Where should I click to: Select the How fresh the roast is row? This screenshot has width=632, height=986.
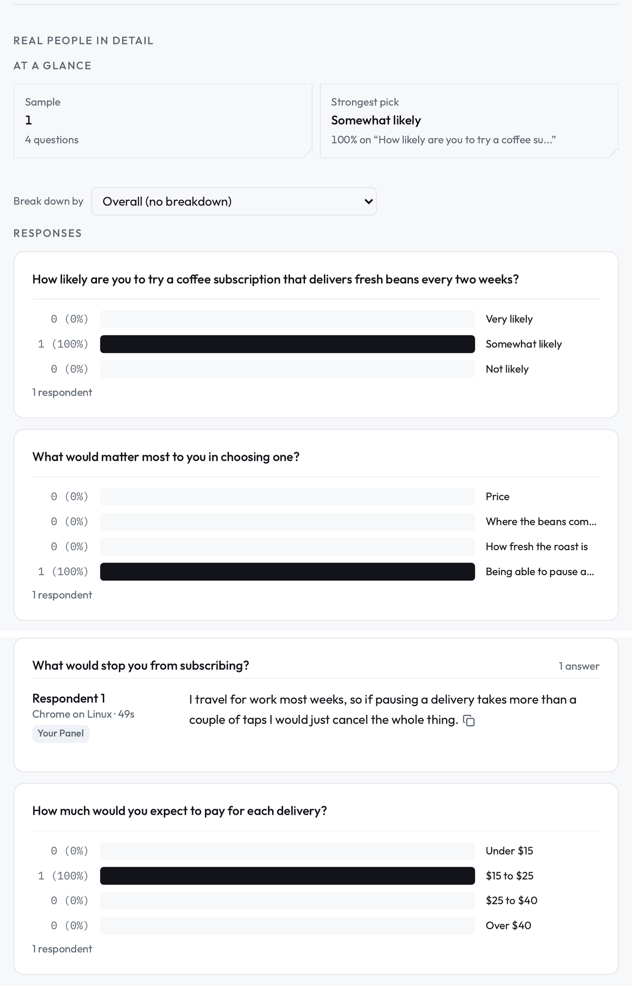click(316, 547)
